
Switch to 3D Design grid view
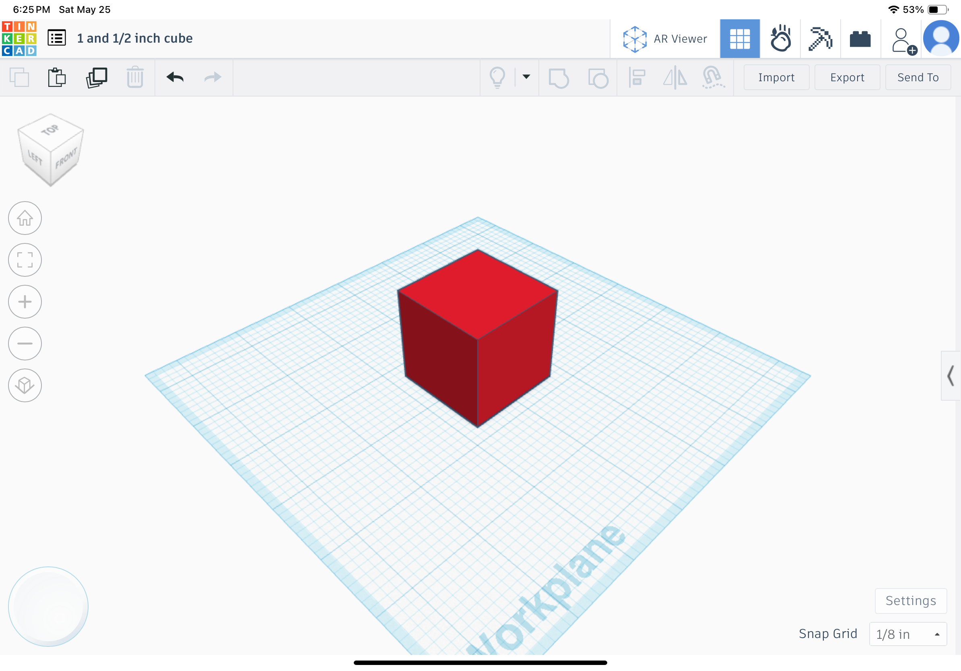point(740,39)
